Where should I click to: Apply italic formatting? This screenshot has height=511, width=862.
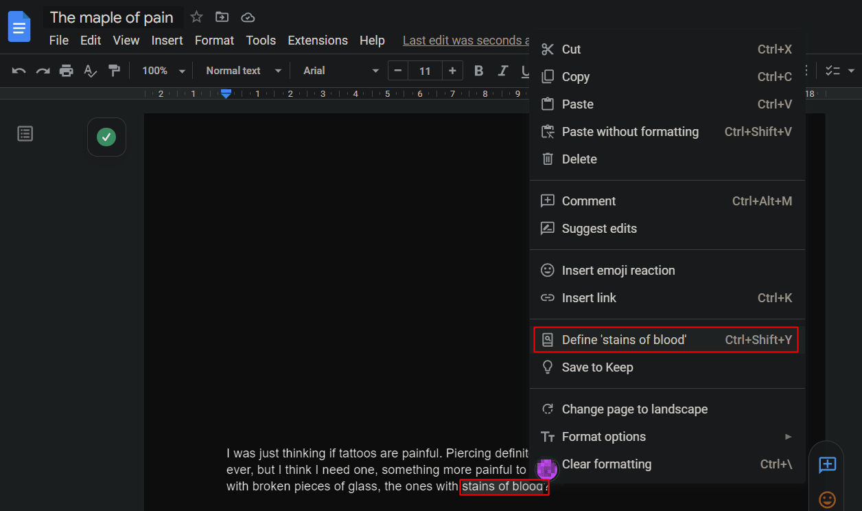point(502,71)
